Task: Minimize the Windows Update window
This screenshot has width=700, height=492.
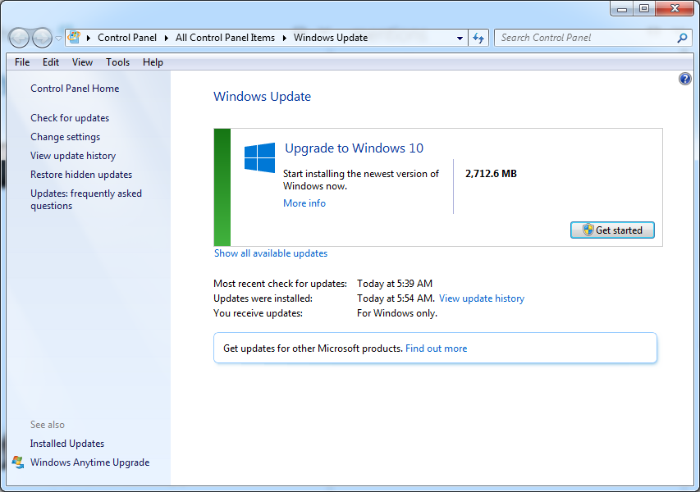Action: click(622, 8)
